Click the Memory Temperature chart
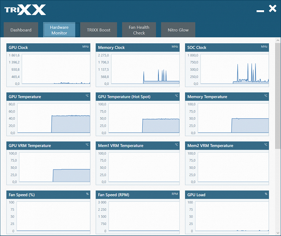Screen dimensions: 281x236 227,114
